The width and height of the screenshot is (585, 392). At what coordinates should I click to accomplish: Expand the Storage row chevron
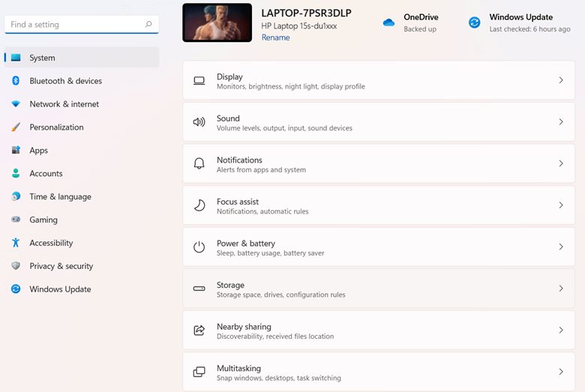pyautogui.click(x=561, y=289)
